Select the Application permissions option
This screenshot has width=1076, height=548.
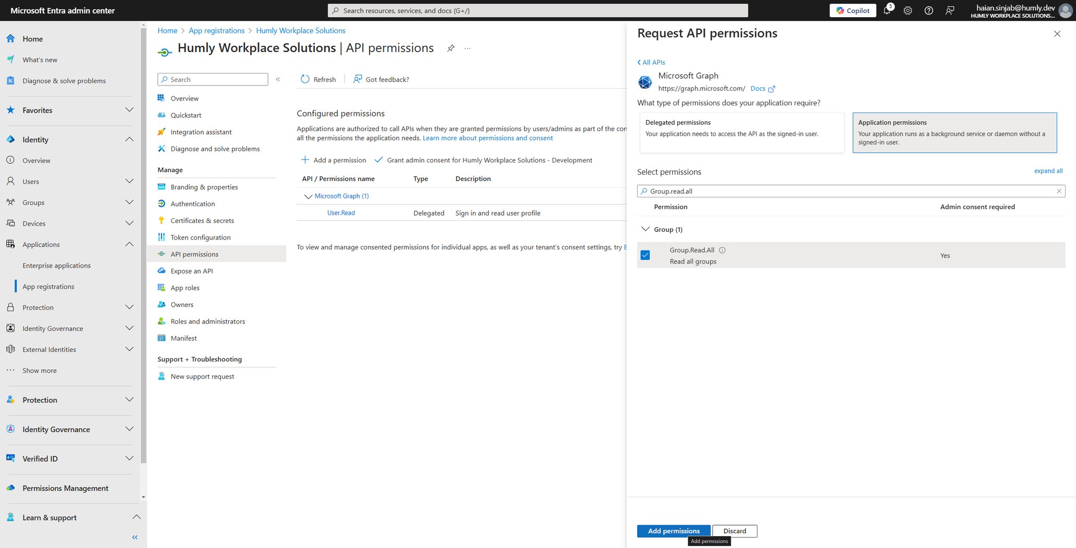click(x=955, y=132)
